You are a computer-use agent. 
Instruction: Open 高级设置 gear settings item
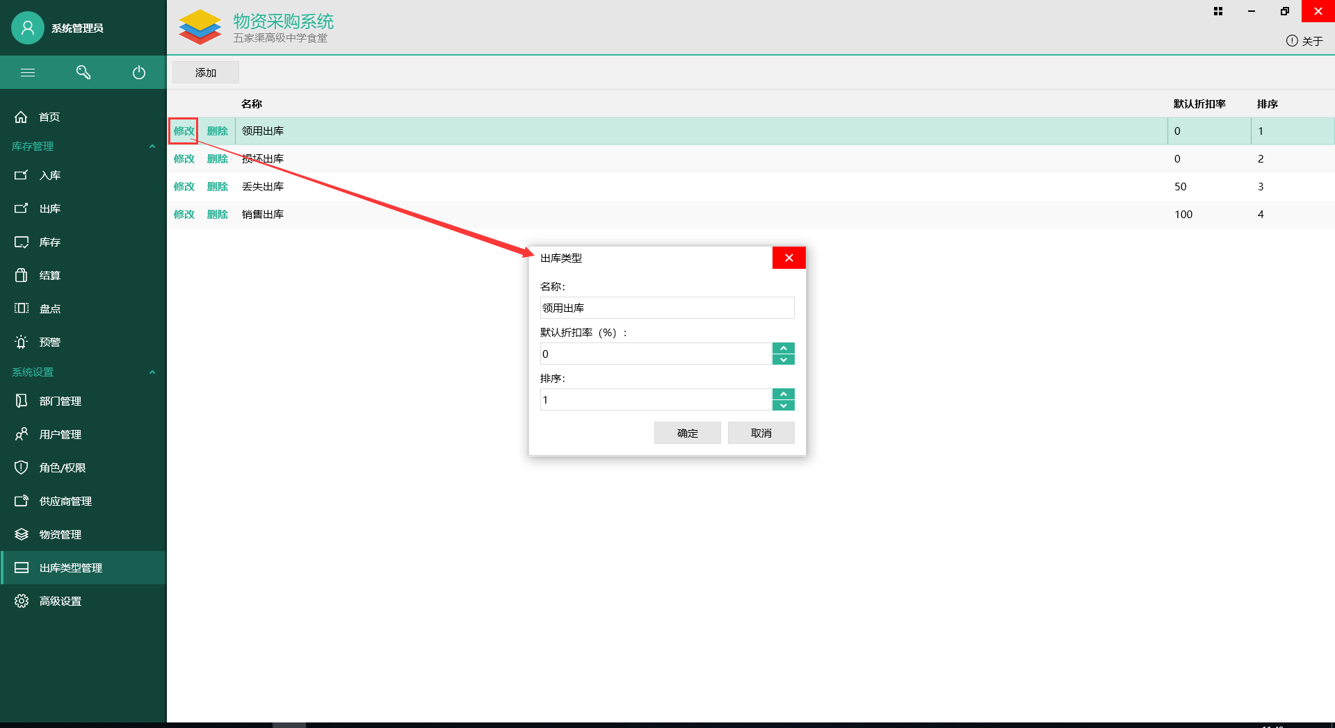click(x=60, y=601)
